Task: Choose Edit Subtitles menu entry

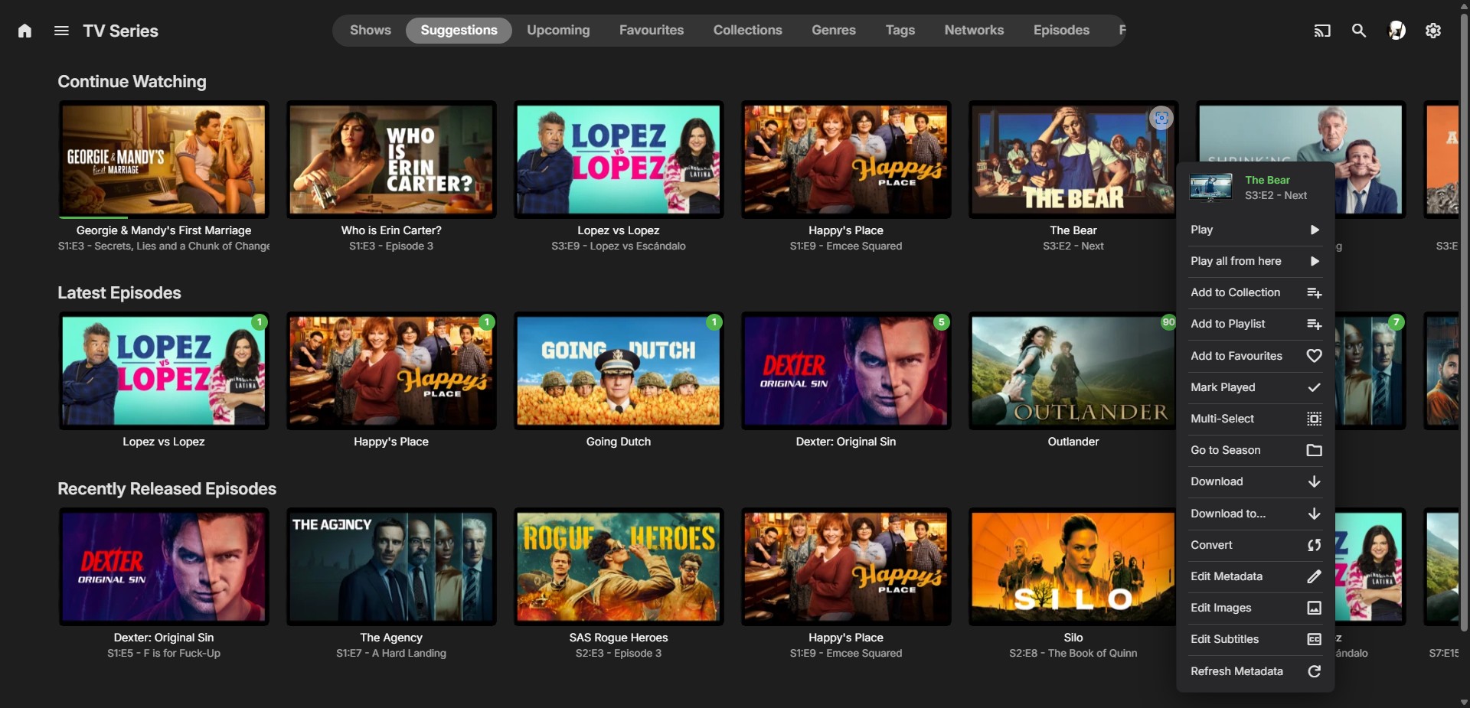Action: (1256, 639)
